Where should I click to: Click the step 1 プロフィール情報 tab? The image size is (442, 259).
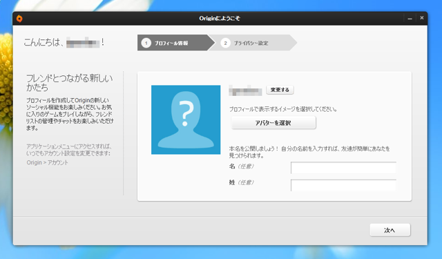175,43
